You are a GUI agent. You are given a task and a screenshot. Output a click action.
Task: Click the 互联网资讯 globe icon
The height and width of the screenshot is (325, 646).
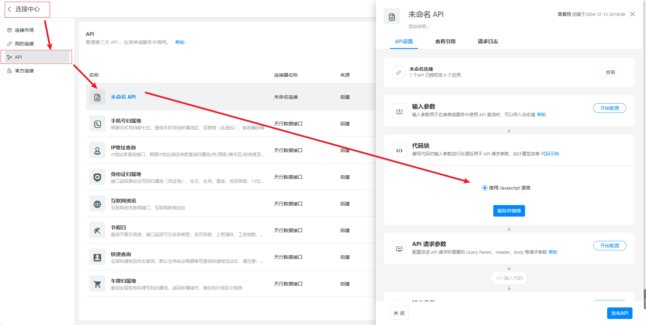point(97,204)
